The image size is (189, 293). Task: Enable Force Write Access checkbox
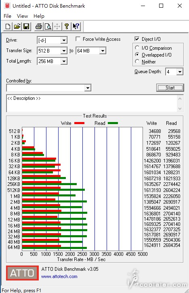click(x=78, y=39)
